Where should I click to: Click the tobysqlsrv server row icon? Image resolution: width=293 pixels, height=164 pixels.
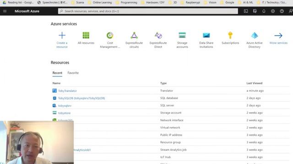54,105
